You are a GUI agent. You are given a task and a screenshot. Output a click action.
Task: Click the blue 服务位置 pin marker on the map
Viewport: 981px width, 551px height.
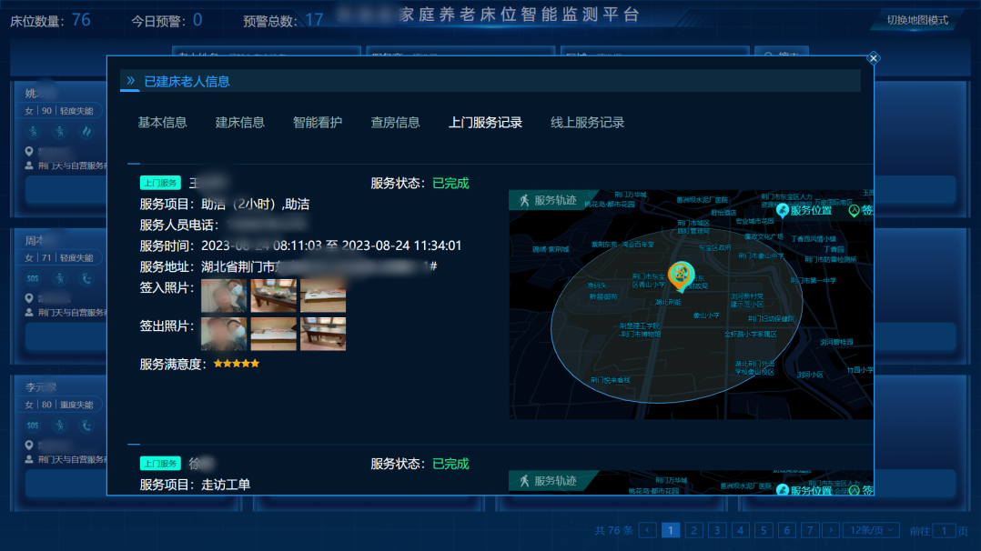782,210
